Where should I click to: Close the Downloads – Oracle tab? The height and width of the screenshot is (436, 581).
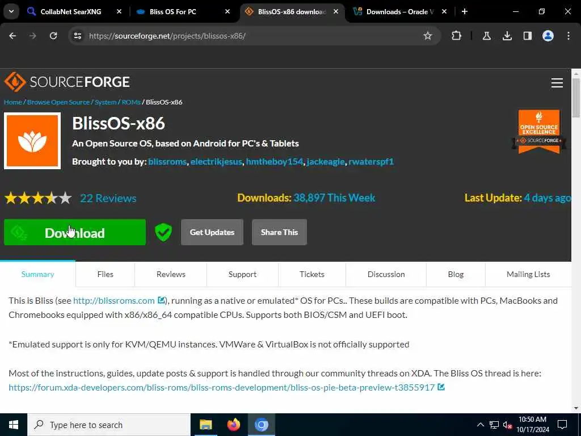point(444,12)
